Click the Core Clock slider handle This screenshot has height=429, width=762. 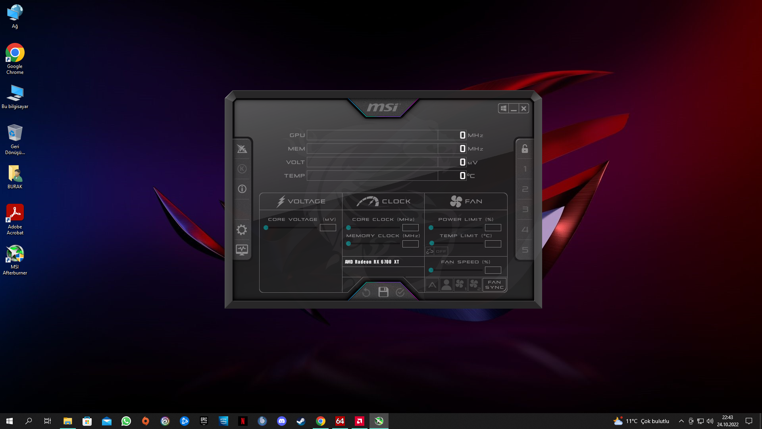[348, 228]
